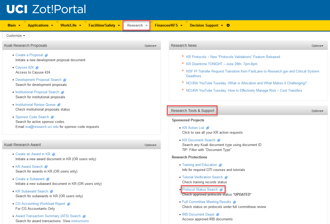The image size is (330, 224).
Task: Click external-link icon beside Training and Education
Action: (220, 165)
